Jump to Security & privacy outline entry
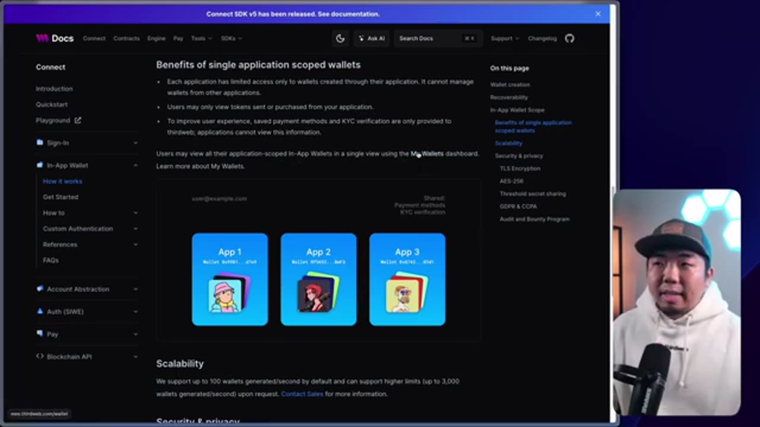This screenshot has width=760, height=427. click(519, 155)
